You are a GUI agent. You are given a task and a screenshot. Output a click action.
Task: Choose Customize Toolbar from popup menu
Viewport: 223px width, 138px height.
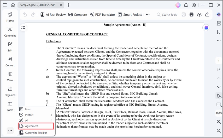point(37,133)
